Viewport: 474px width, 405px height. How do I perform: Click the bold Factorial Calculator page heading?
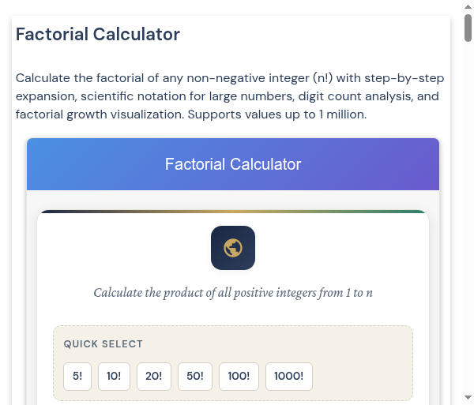tap(98, 34)
